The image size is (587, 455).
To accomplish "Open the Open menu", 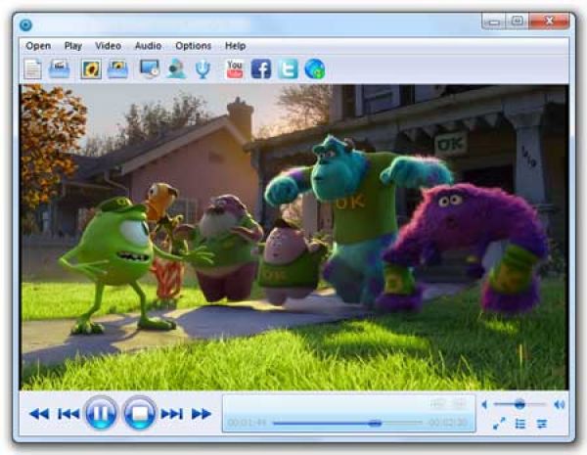I will click(38, 46).
